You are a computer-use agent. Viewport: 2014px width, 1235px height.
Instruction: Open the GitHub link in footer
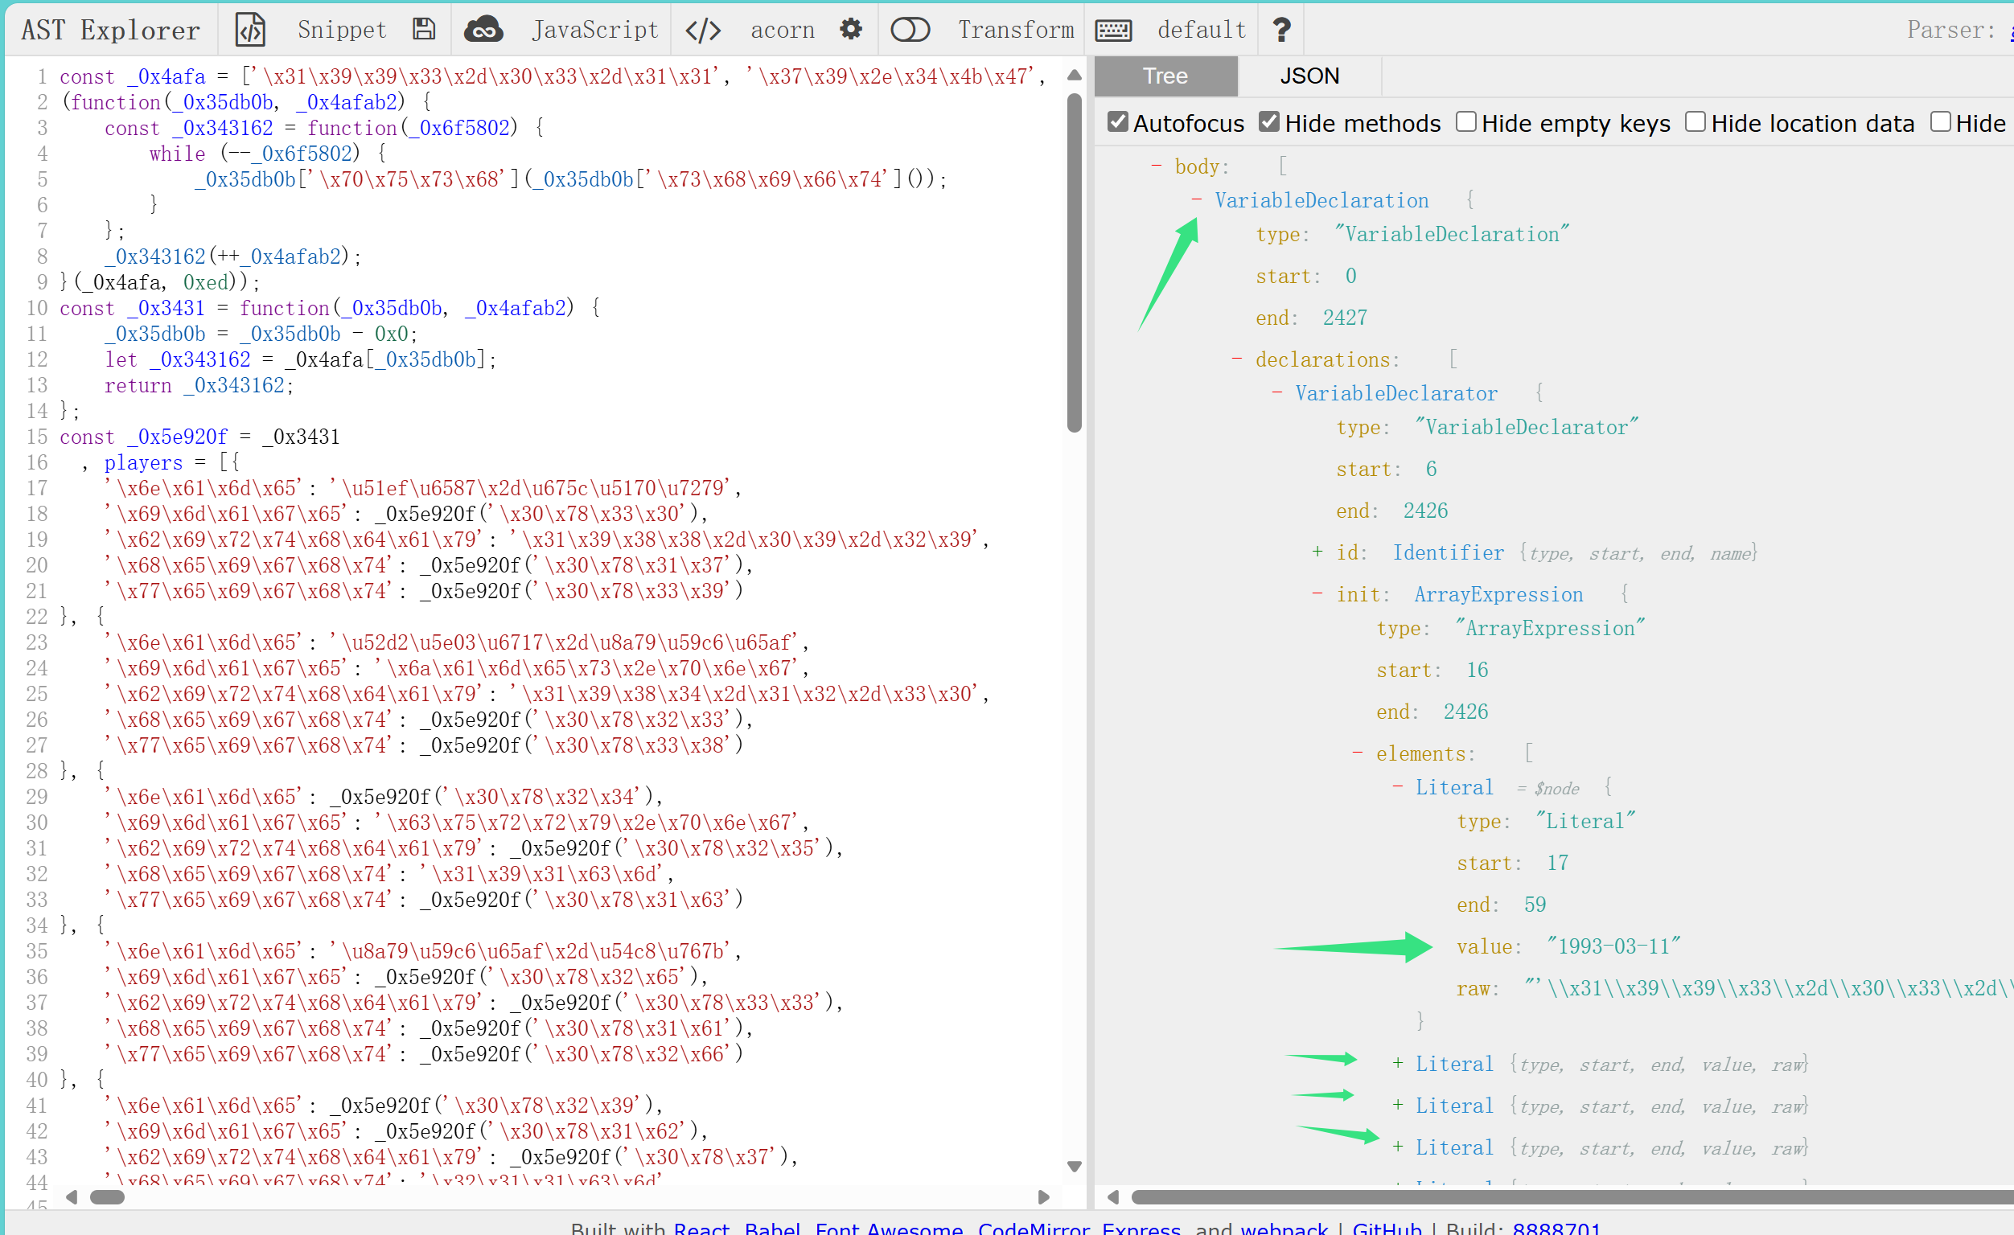coord(1387,1228)
